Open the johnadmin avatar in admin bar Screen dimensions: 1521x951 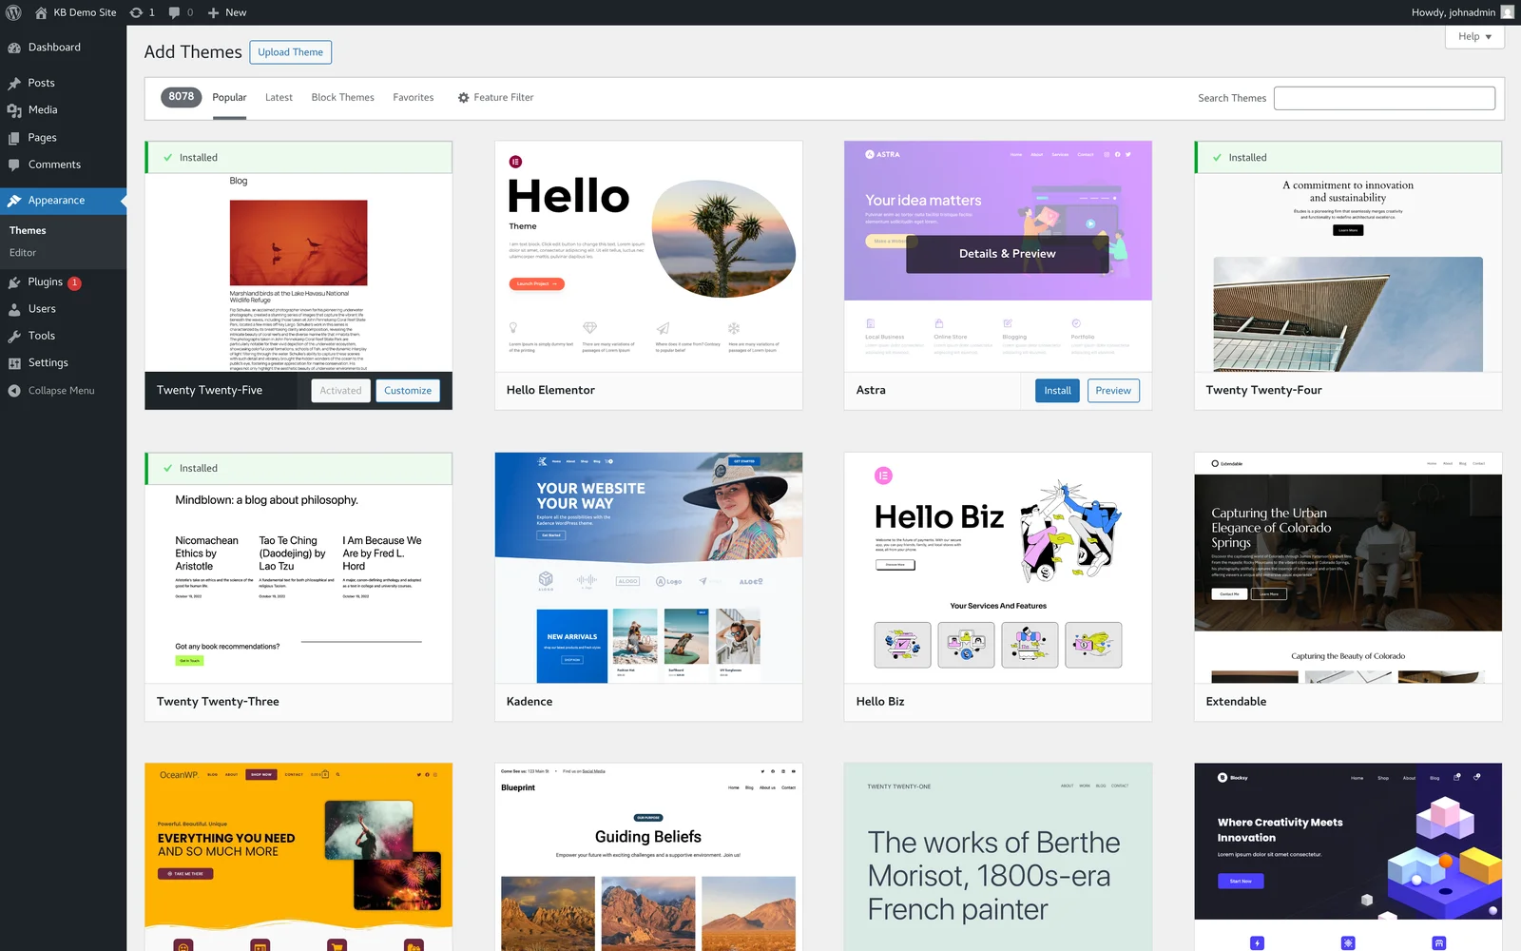[1508, 12]
